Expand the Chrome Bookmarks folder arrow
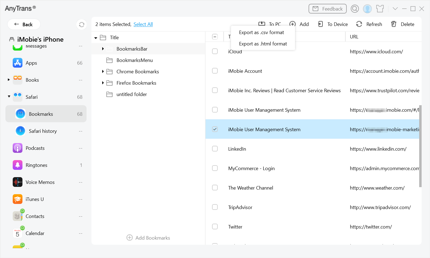 pos(103,72)
